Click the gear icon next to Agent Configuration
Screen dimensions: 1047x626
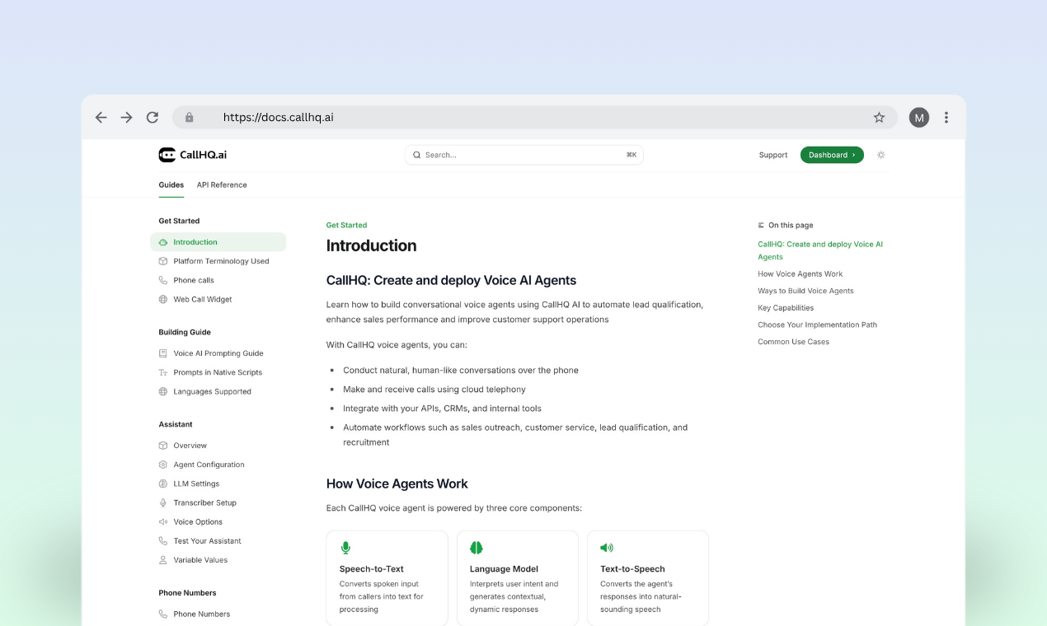point(163,465)
